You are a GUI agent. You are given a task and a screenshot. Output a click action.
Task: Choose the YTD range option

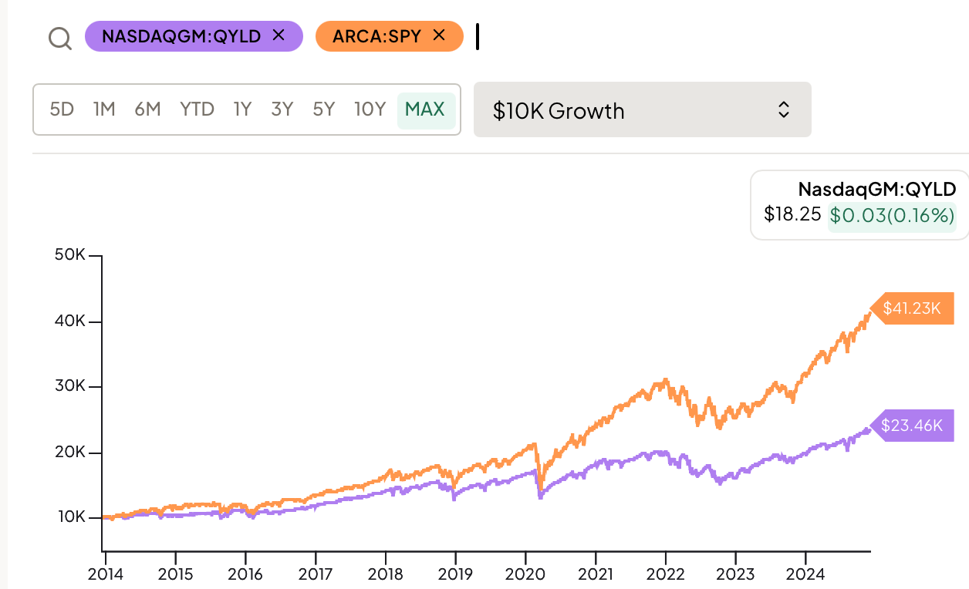click(197, 109)
